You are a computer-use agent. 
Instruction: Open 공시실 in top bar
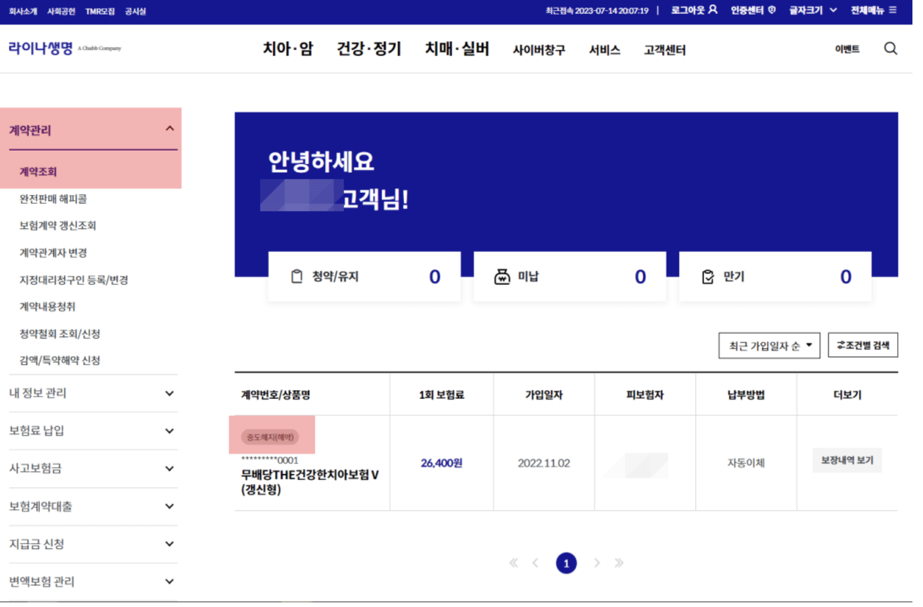(x=135, y=11)
